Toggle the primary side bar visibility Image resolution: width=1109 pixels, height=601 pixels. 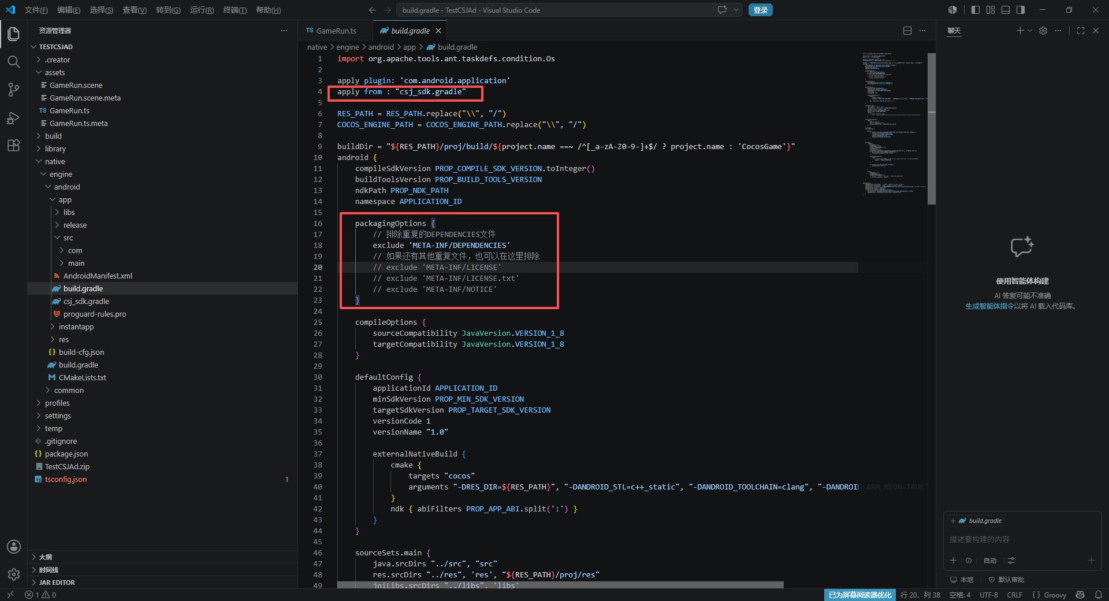[x=976, y=10]
